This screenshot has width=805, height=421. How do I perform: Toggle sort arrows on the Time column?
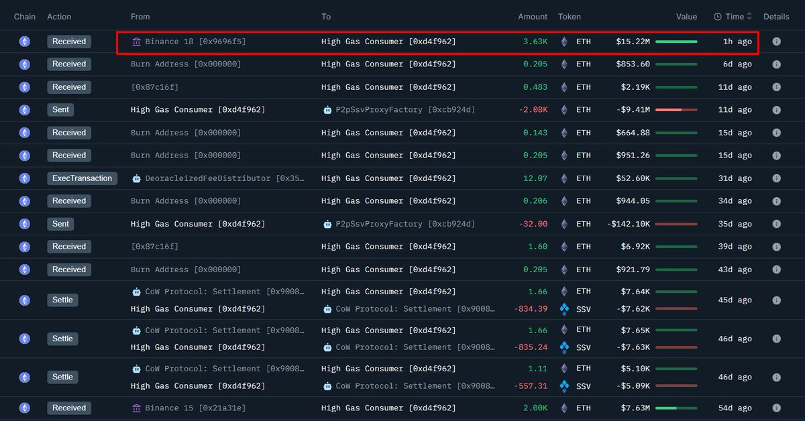(749, 17)
